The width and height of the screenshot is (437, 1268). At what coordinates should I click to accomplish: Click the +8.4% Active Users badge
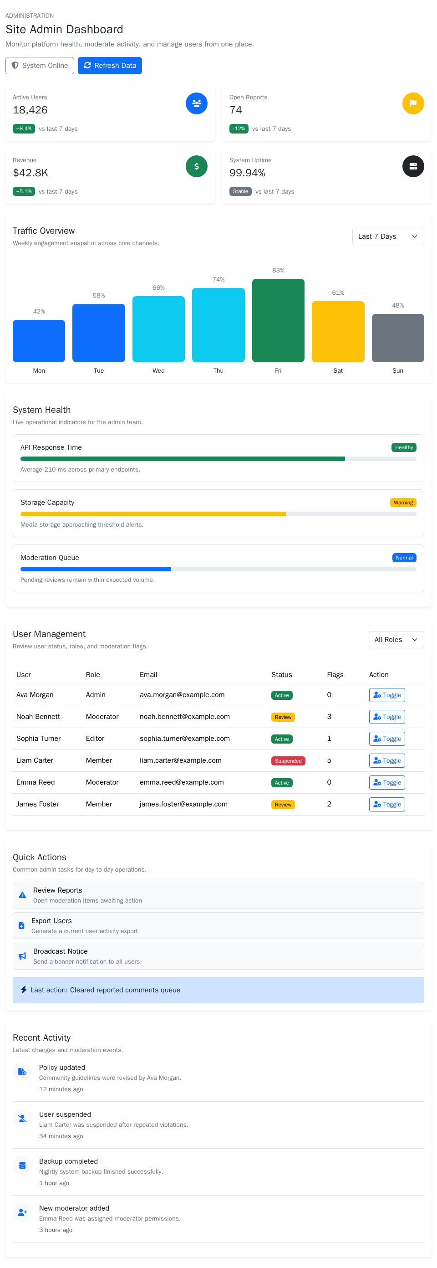pos(24,128)
